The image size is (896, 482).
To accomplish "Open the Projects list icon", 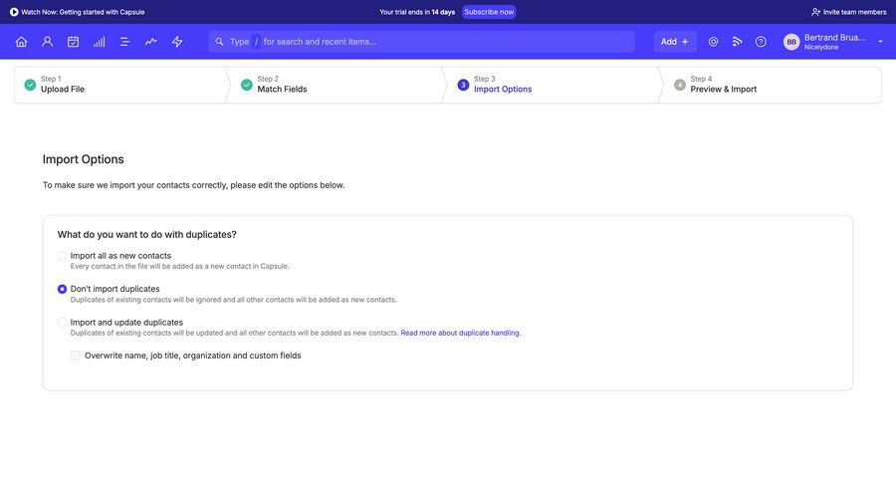I will [124, 42].
